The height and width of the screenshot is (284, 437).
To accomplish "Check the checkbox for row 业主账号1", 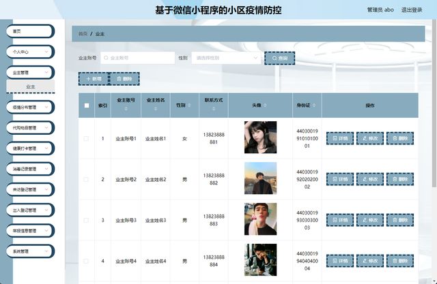I will (x=86, y=138).
